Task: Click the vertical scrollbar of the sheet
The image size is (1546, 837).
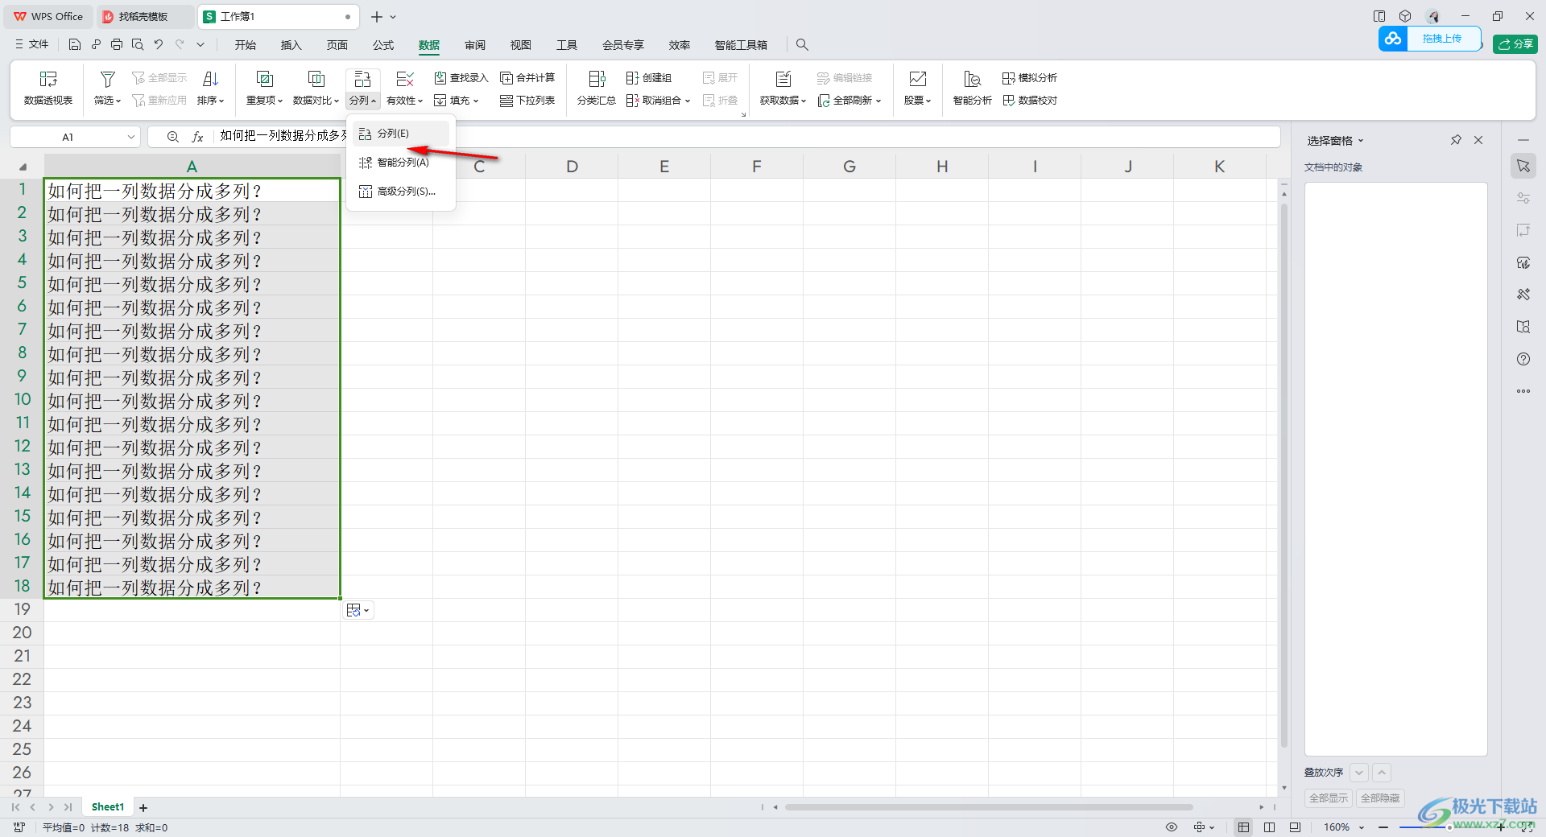Action: [x=1284, y=475]
